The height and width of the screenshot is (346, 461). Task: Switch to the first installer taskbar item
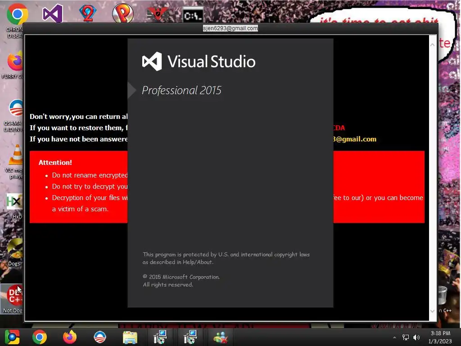tap(160, 337)
